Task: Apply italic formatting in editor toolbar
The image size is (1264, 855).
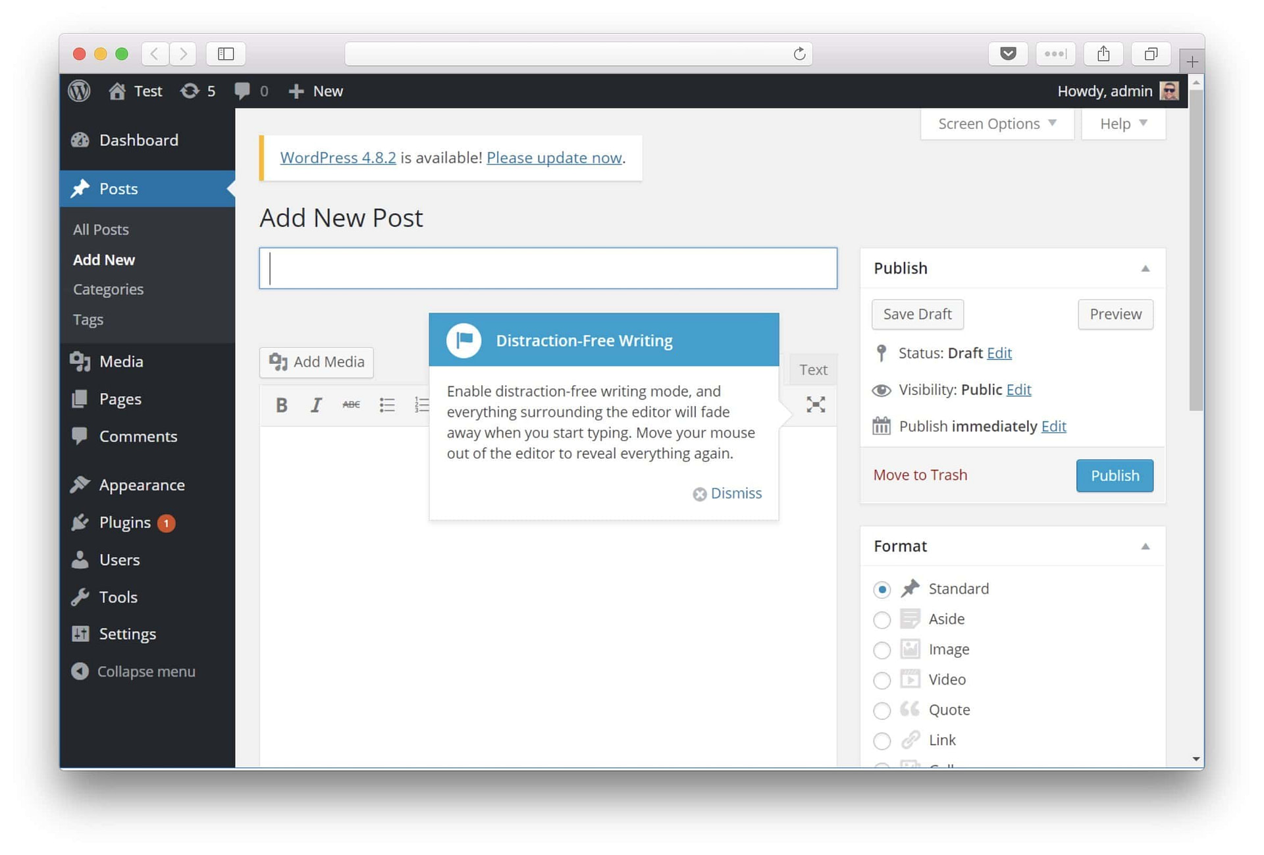Action: (x=316, y=405)
